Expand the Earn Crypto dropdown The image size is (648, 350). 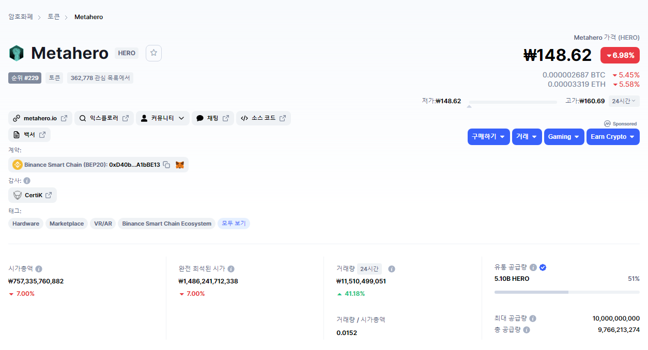(613, 137)
